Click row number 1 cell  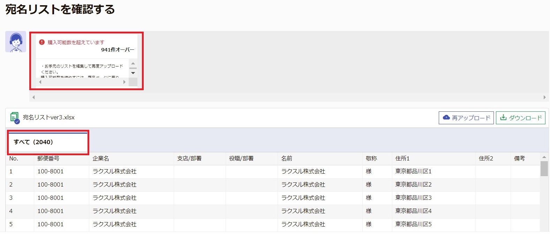point(20,172)
